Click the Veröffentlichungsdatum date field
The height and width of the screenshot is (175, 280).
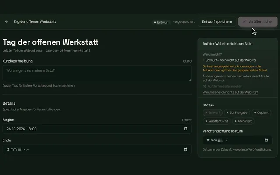(237, 140)
